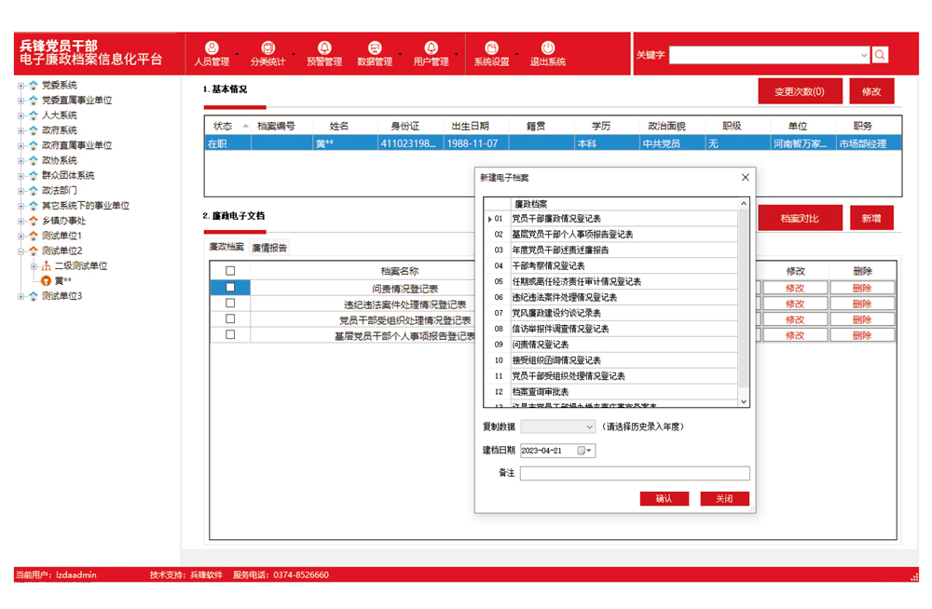Viewport: 932px width, 609px height.
Task: Click the 修改 button in 基本情况 section
Action: point(871,91)
